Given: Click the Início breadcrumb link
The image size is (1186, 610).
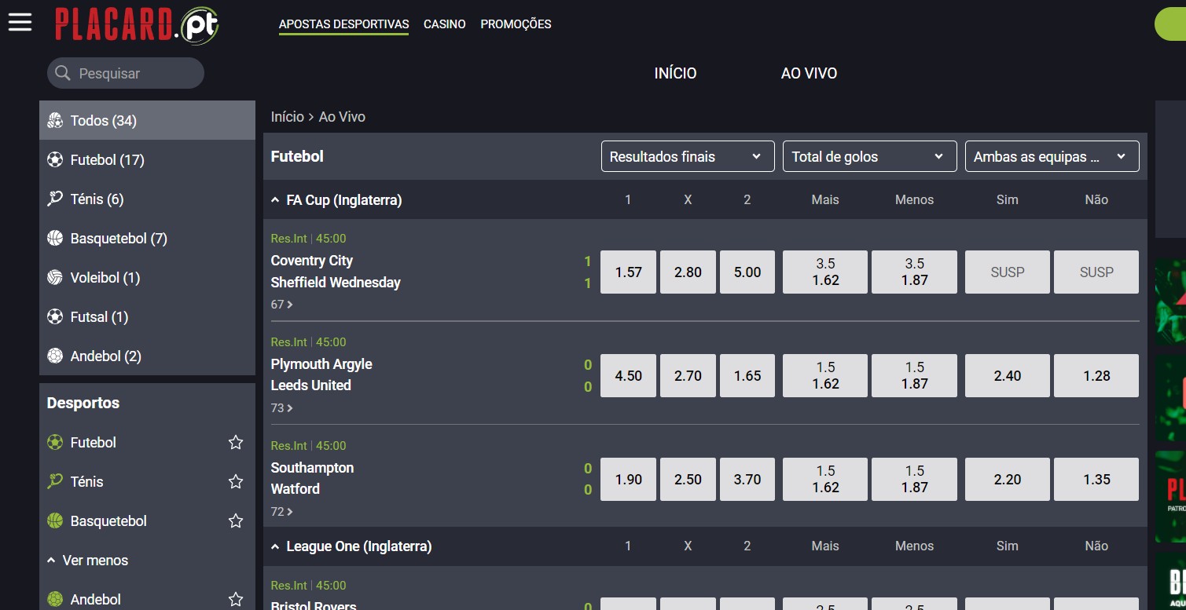Looking at the screenshot, I should point(287,117).
